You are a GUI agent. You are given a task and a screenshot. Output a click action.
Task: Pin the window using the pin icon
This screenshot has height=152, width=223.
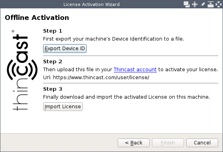[x=203, y=4]
